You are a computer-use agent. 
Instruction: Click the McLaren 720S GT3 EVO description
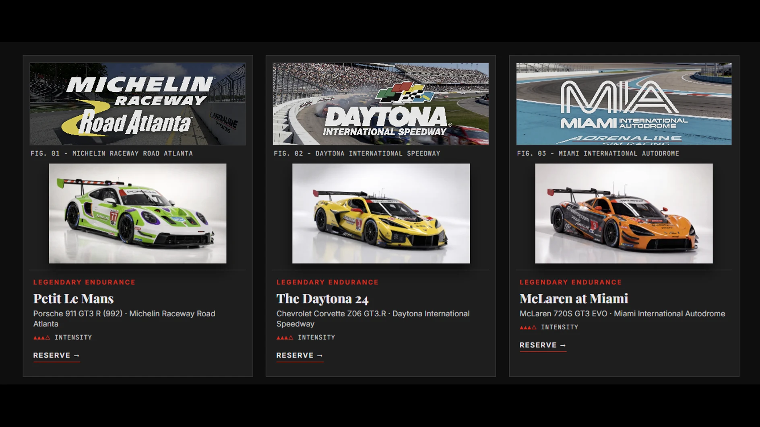pos(622,314)
